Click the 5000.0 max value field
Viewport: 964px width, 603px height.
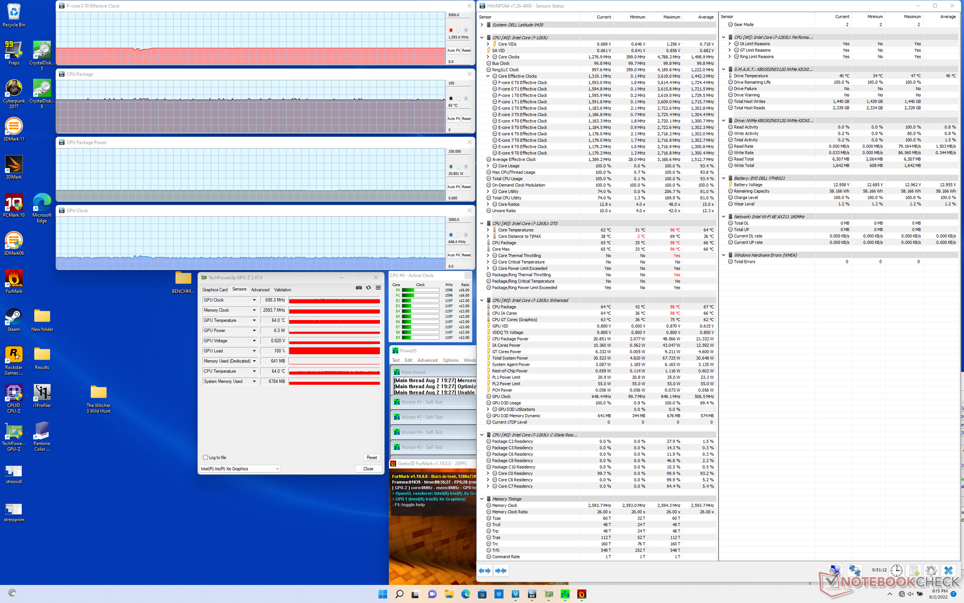pos(459,15)
